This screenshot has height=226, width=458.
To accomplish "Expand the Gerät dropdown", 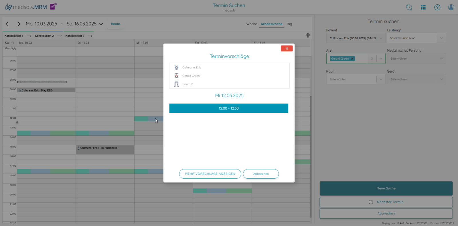I will [441, 79].
